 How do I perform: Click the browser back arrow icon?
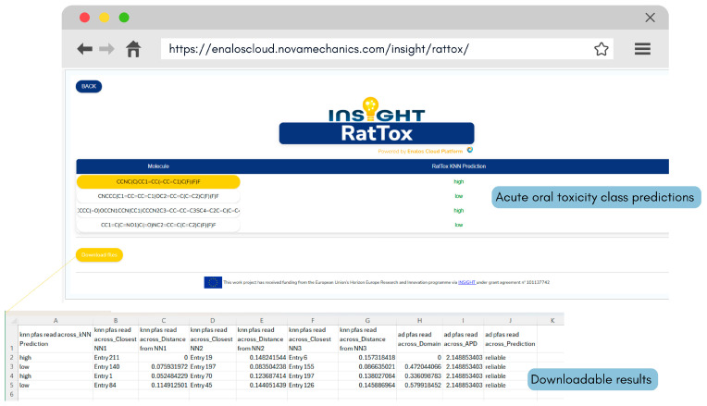84,49
